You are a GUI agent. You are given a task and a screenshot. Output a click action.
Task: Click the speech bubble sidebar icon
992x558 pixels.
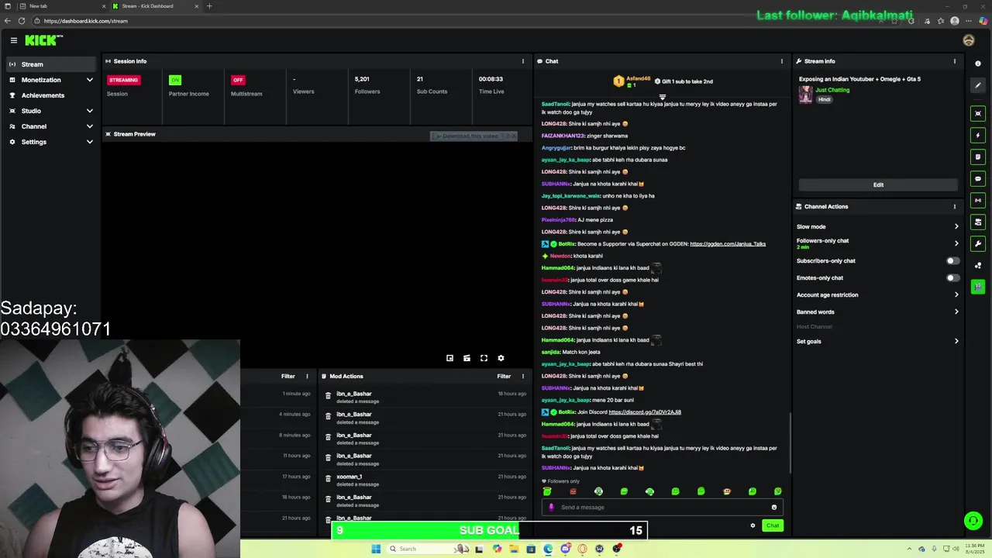978,179
